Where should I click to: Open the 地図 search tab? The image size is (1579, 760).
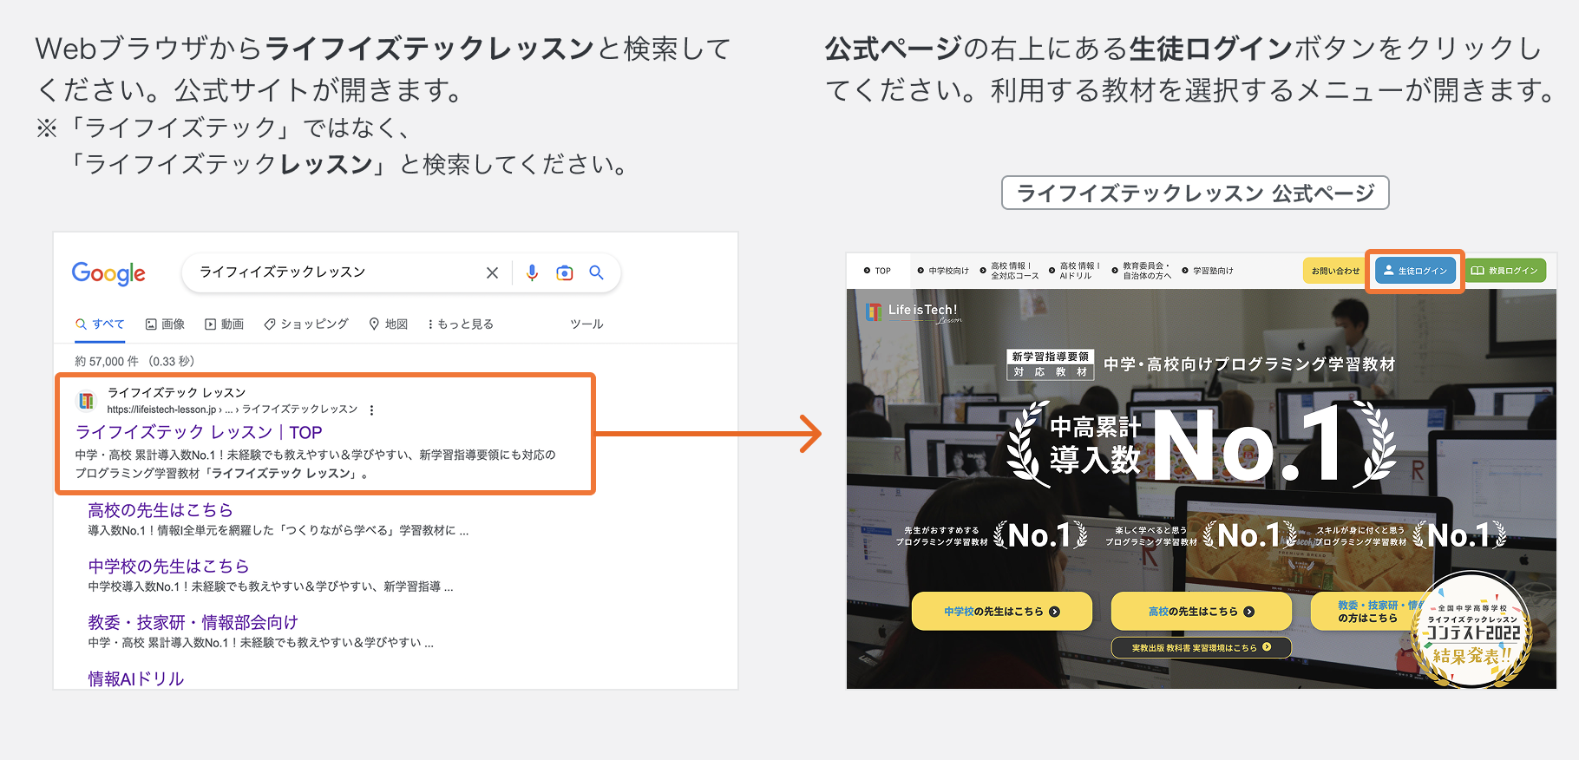pyautogui.click(x=389, y=324)
